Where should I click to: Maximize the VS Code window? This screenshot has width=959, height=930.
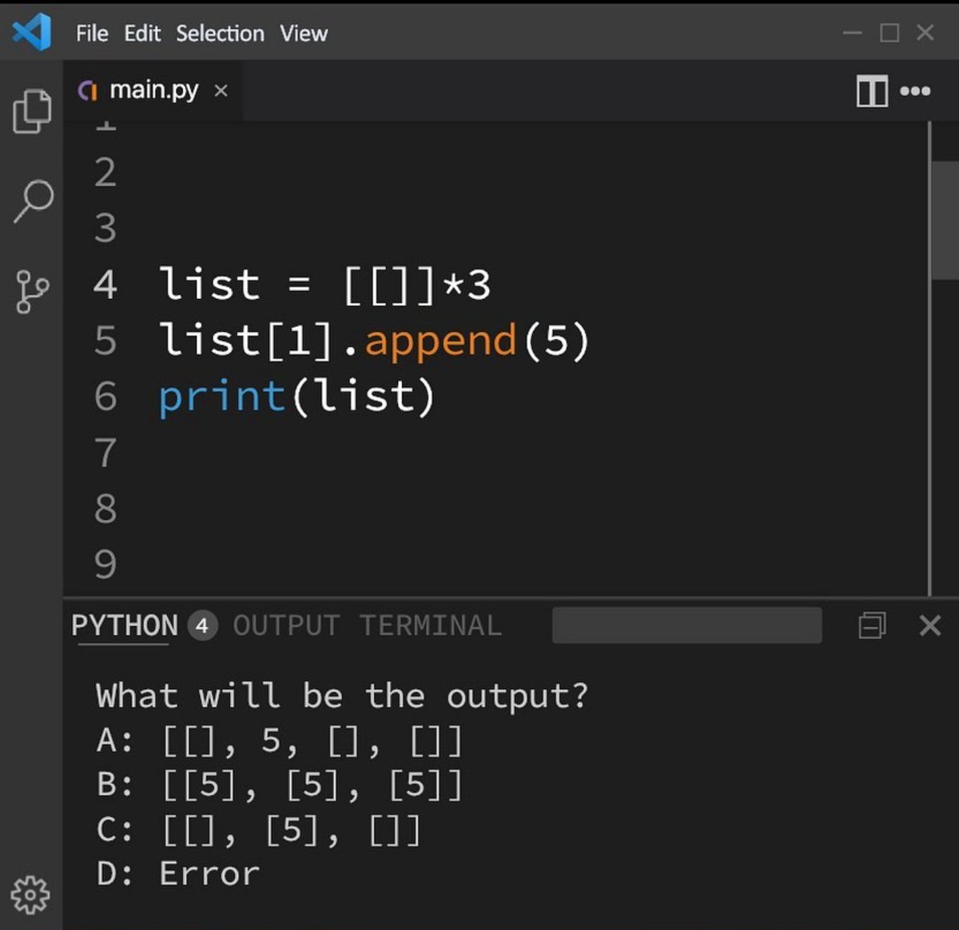pyautogui.click(x=889, y=33)
